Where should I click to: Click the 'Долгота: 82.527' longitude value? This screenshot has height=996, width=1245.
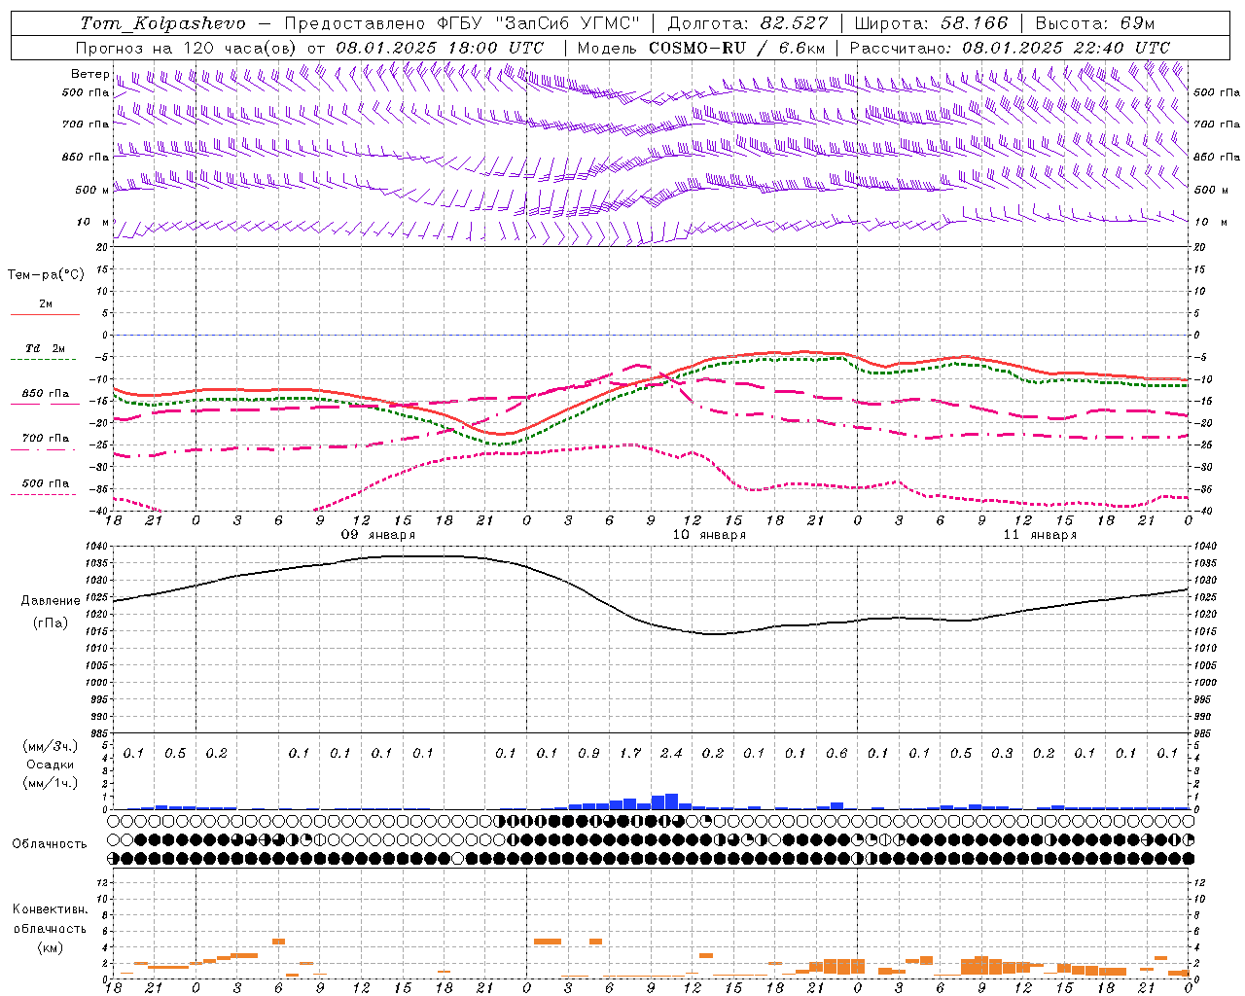coord(748,23)
